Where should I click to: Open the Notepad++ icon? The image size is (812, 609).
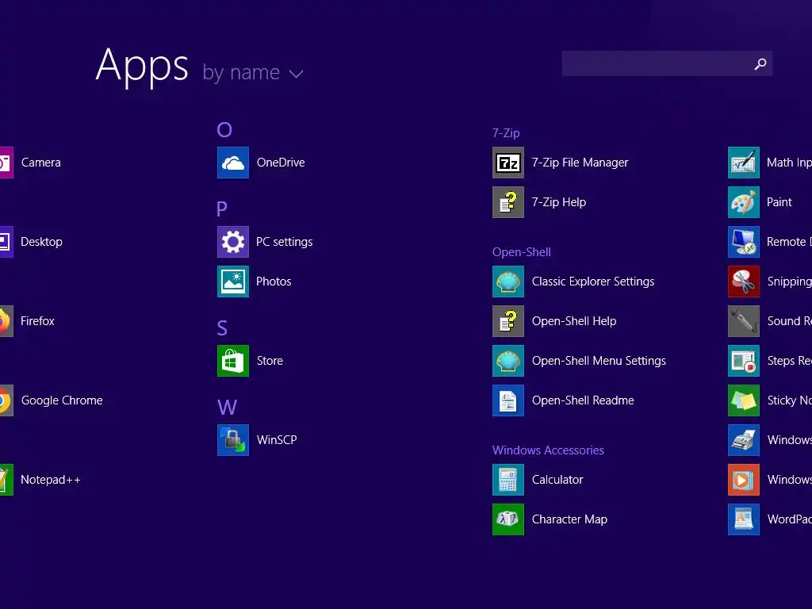click(6, 480)
